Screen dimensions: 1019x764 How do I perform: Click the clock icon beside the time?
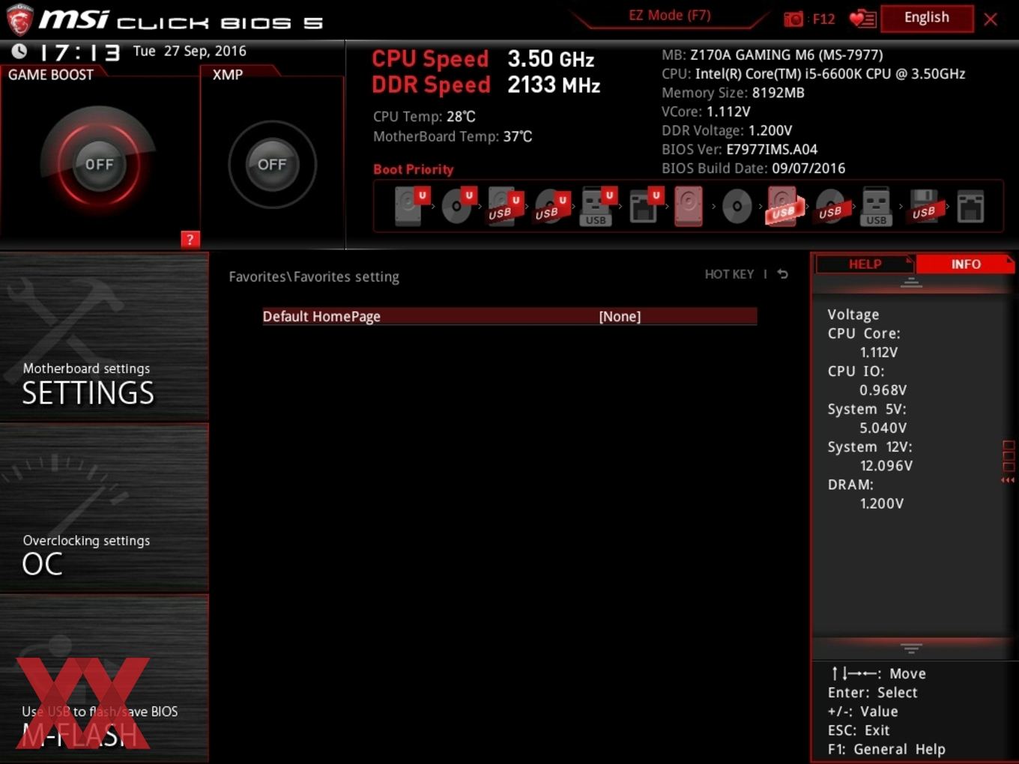pos(19,51)
